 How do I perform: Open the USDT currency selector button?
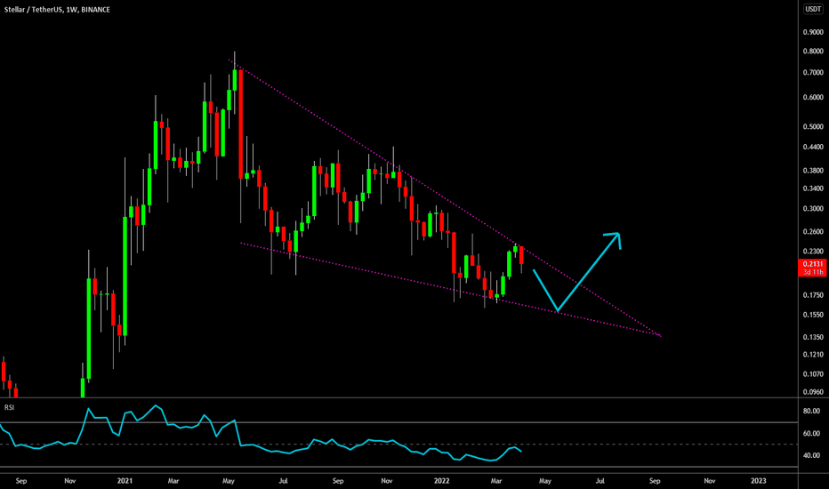tap(813, 9)
